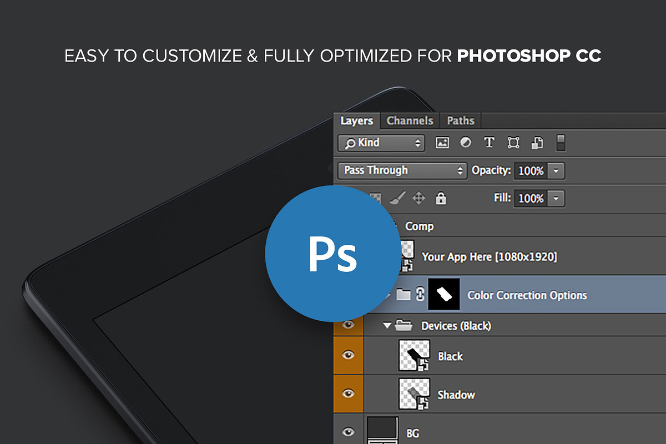Filter layers by adjustment layers icon
The height and width of the screenshot is (444, 666).
466,143
